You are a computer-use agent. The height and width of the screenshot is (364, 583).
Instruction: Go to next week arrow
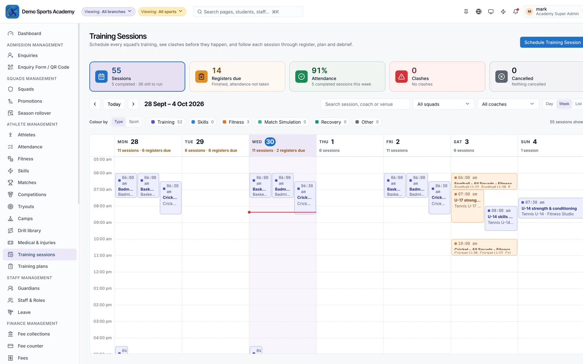133,104
